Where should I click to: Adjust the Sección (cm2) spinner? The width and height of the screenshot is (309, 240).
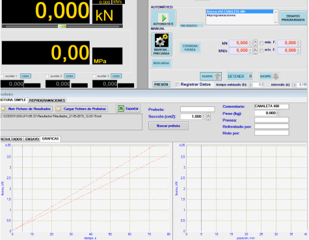tap(204, 117)
